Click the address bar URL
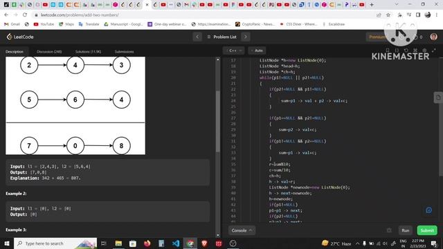443x249 pixels. point(80,15)
